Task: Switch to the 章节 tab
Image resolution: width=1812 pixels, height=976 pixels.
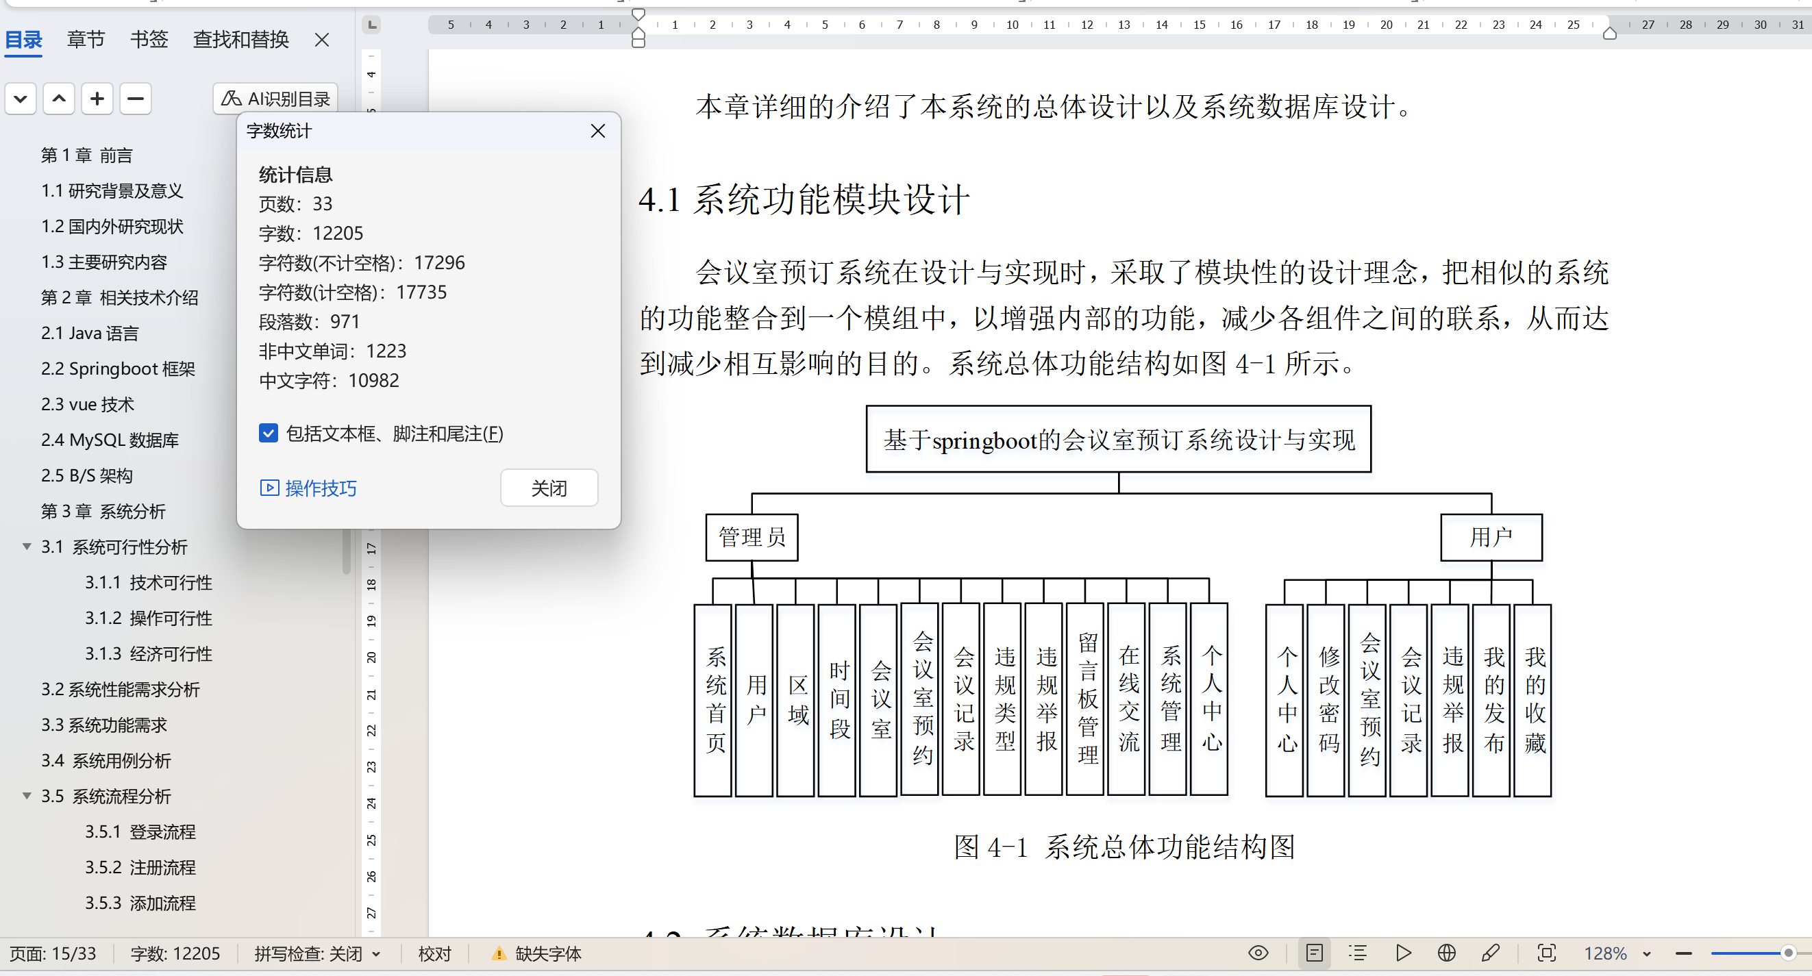Action: coord(86,39)
